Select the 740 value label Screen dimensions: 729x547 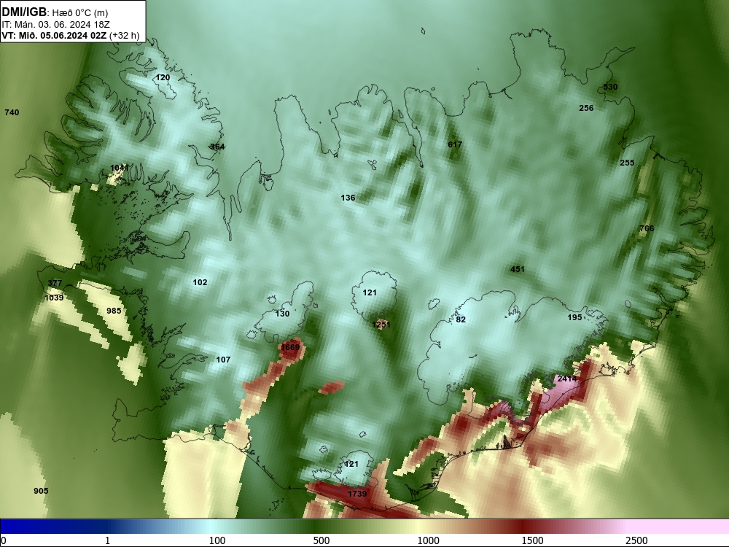pos(12,112)
